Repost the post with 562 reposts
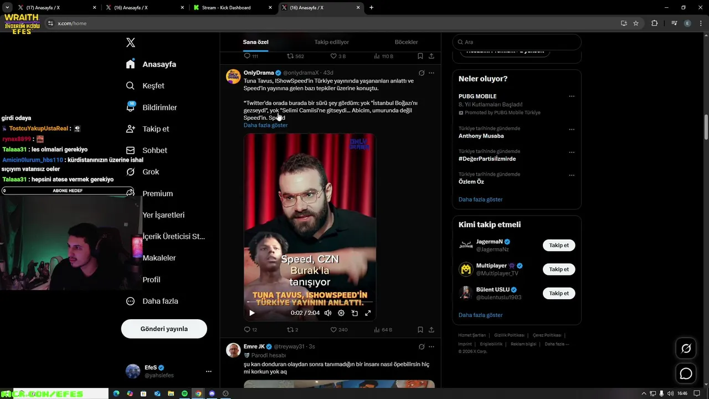 [295, 56]
